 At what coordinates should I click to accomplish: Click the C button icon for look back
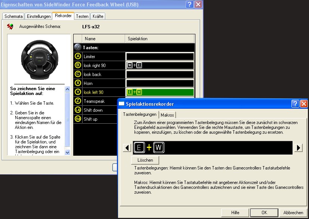[78, 74]
